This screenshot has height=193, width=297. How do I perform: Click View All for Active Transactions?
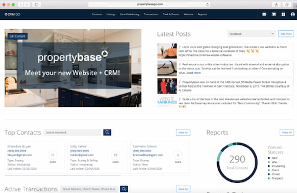pyautogui.click(x=183, y=189)
